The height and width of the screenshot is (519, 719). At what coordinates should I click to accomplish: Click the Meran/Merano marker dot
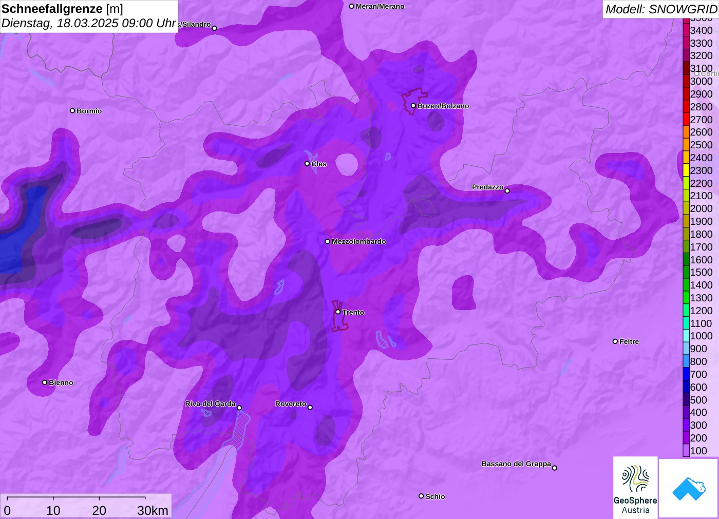[x=352, y=6]
